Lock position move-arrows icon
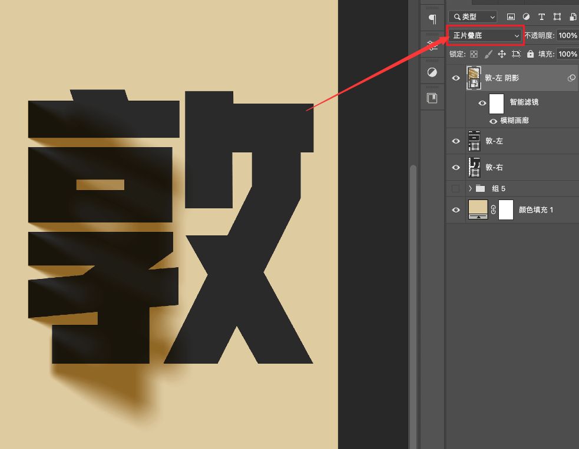This screenshot has height=449, width=579. (x=502, y=54)
